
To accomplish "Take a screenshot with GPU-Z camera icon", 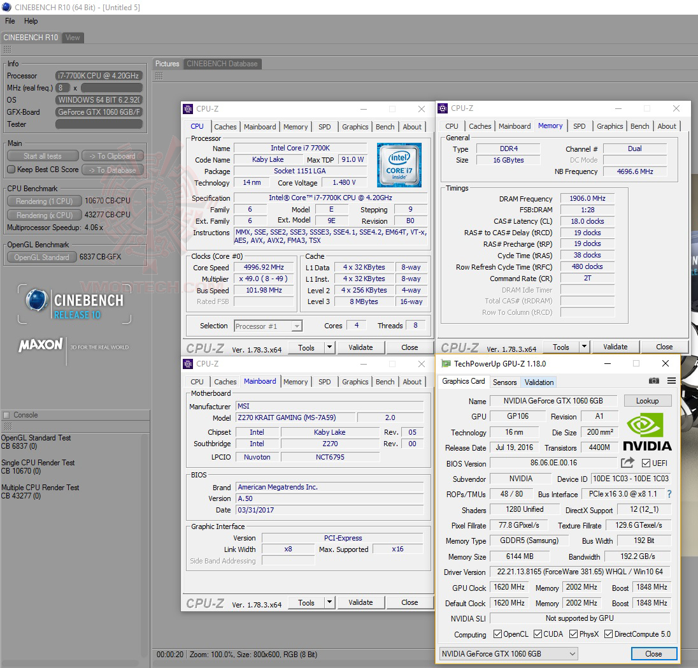I will (x=654, y=381).
